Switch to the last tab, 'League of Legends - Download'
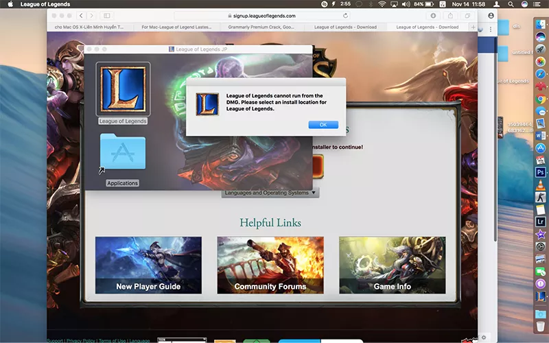 tap(428, 27)
